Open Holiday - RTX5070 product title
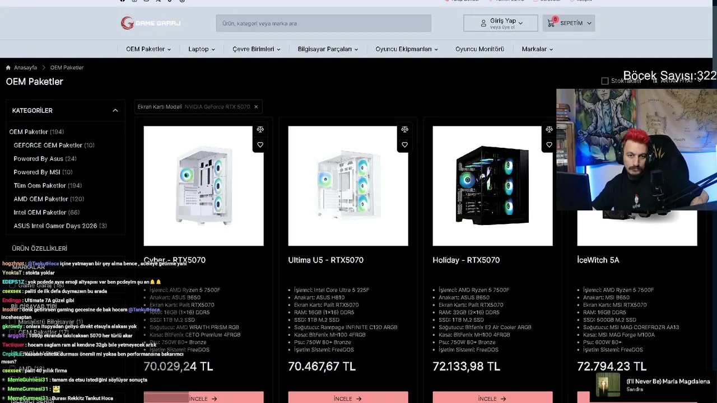Screen dimensions: 717x403 466,260
